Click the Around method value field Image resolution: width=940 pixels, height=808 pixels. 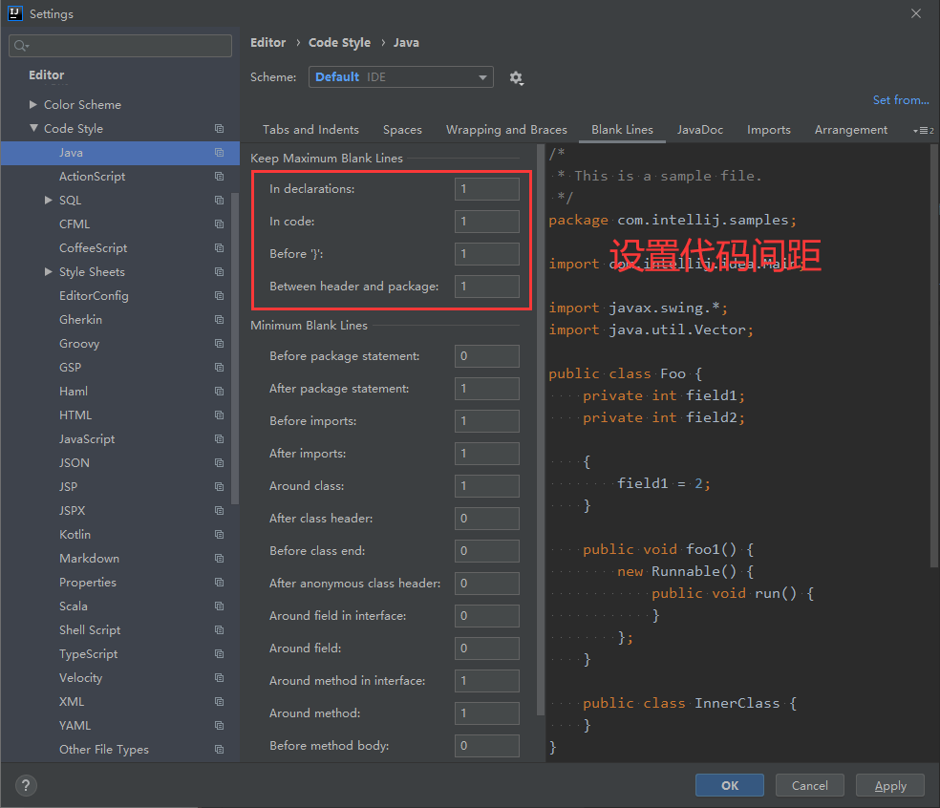coord(487,713)
